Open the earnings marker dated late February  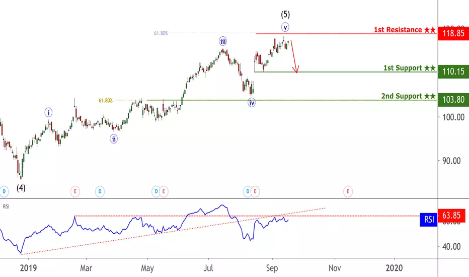[75, 191]
